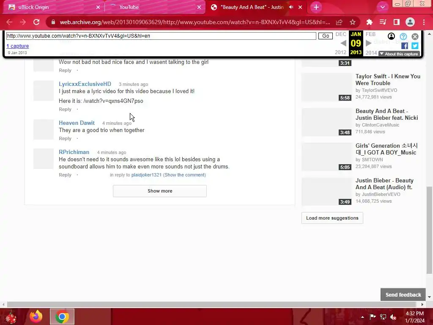Share capture on Facebook
This screenshot has width=433, height=325.
click(405, 46)
